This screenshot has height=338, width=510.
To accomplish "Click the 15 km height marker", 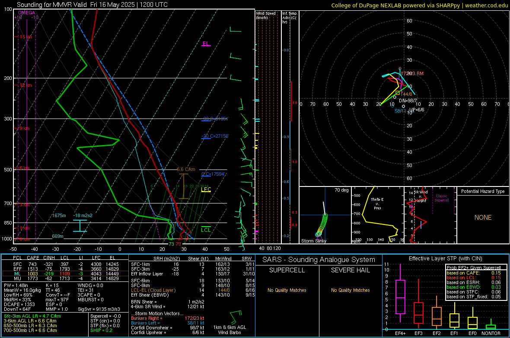I will [25, 37].
